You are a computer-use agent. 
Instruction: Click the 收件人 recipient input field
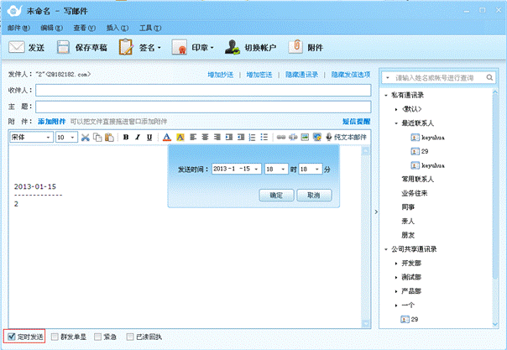coord(202,91)
